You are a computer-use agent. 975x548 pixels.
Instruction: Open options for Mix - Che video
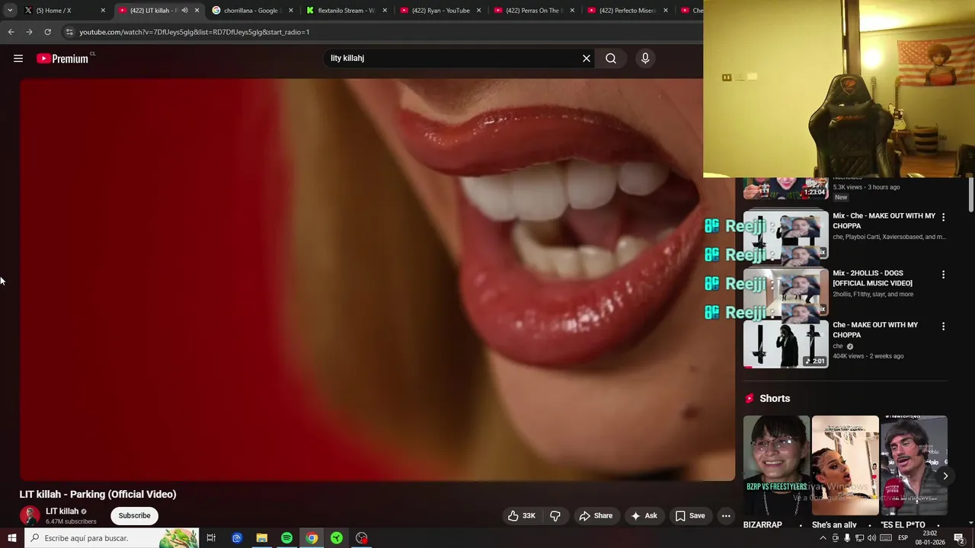tap(943, 217)
